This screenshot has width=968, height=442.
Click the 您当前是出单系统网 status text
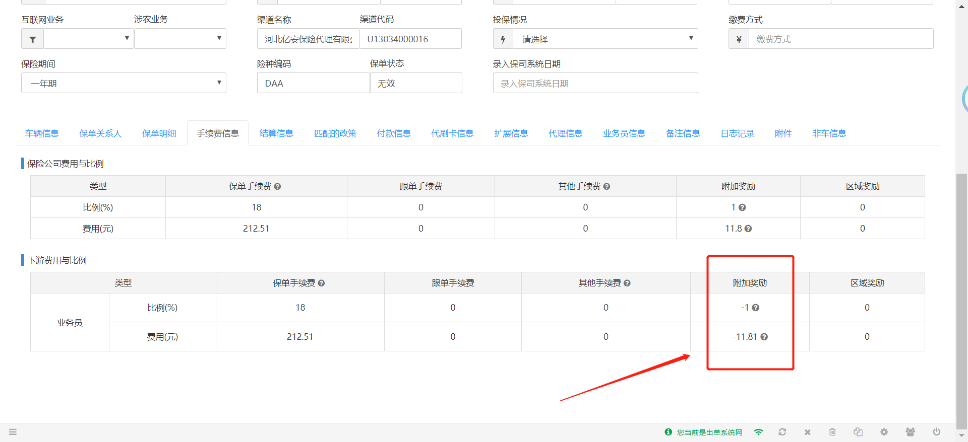tap(709, 432)
